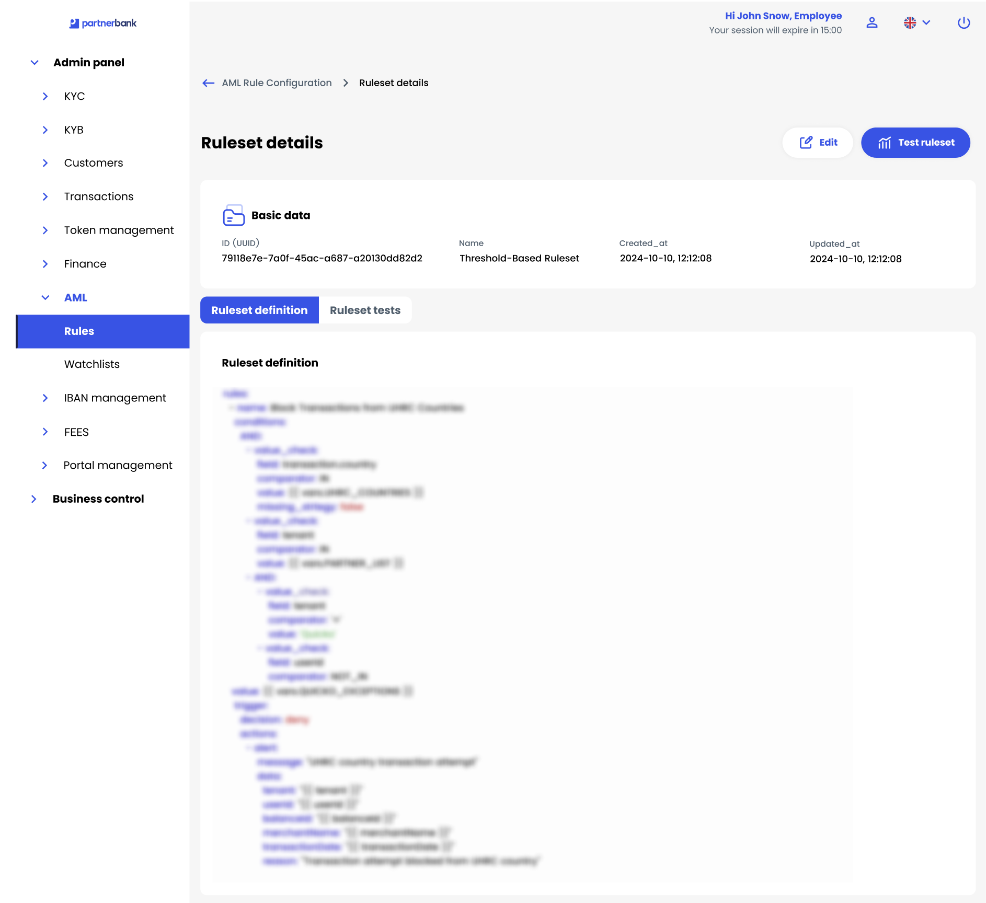Click the power logout icon

[964, 22]
